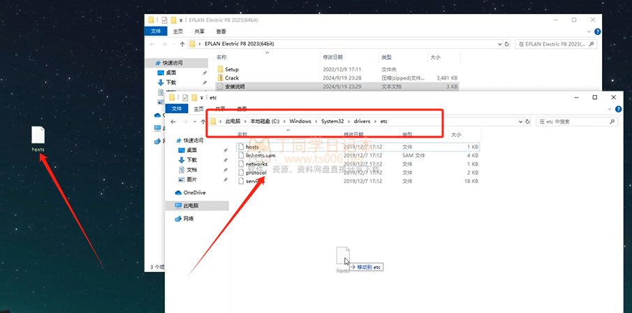Image resolution: width=632 pixels, height=313 pixels.
Task: Click New folder icon in etc title bar
Action: [194, 98]
